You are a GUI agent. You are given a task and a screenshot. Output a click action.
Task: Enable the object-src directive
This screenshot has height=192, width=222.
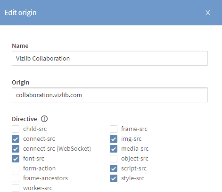point(114,159)
